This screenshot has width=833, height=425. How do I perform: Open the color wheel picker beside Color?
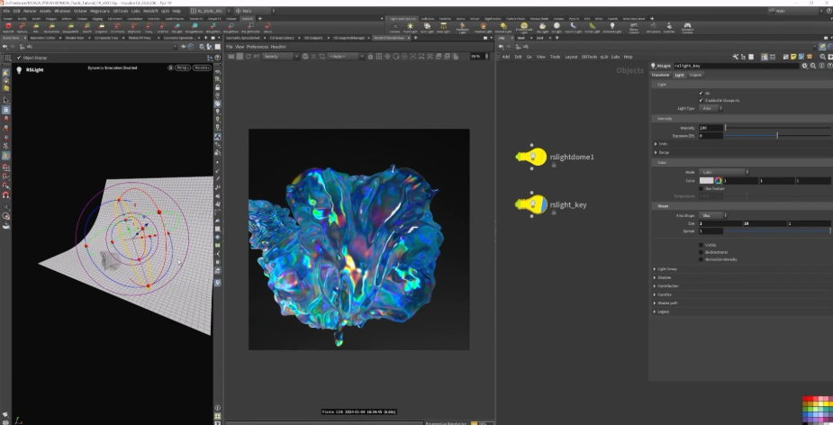tap(719, 181)
